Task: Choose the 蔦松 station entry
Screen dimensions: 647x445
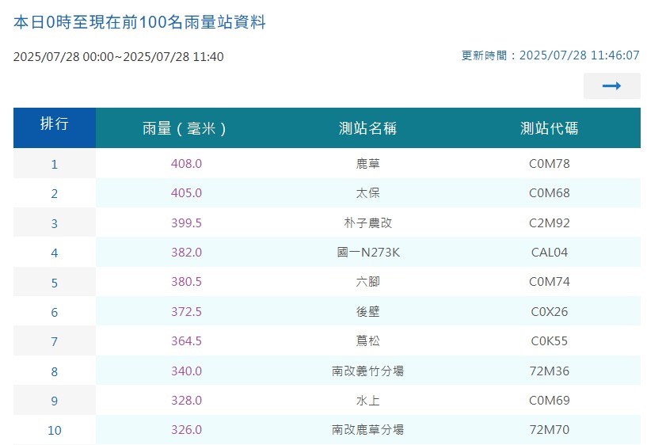Action: (367, 341)
